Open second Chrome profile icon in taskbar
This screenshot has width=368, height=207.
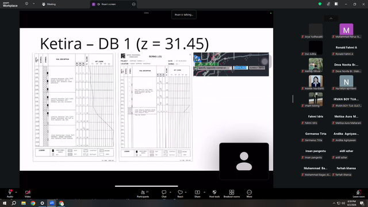[62, 203]
